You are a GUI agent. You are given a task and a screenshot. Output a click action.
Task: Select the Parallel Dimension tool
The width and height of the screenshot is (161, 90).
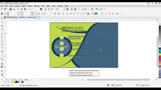[2, 56]
